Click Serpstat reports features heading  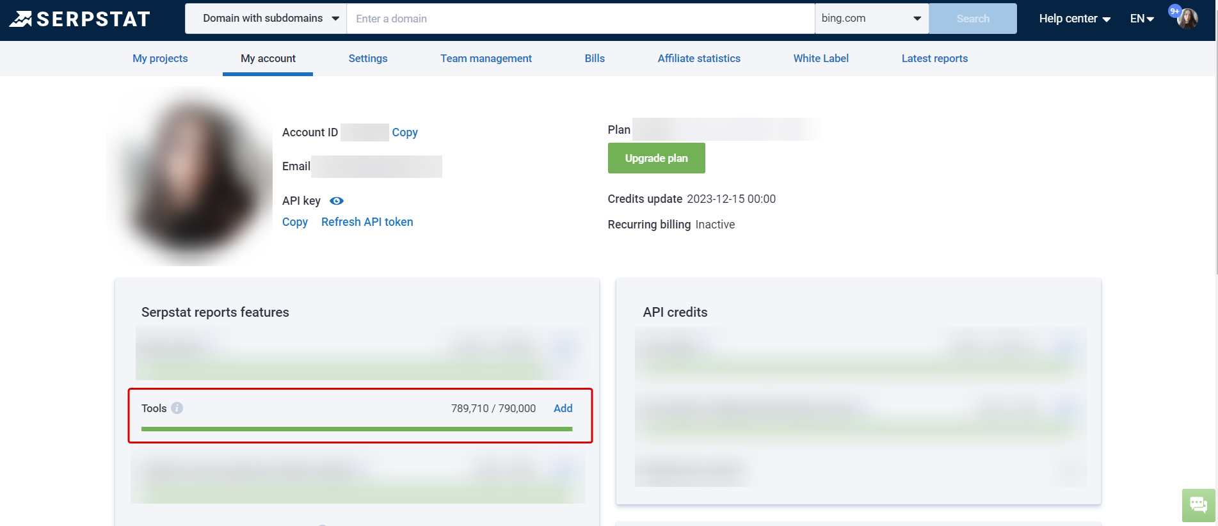215,312
